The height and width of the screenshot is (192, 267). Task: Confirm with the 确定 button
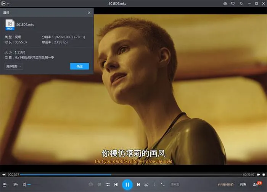[79, 66]
